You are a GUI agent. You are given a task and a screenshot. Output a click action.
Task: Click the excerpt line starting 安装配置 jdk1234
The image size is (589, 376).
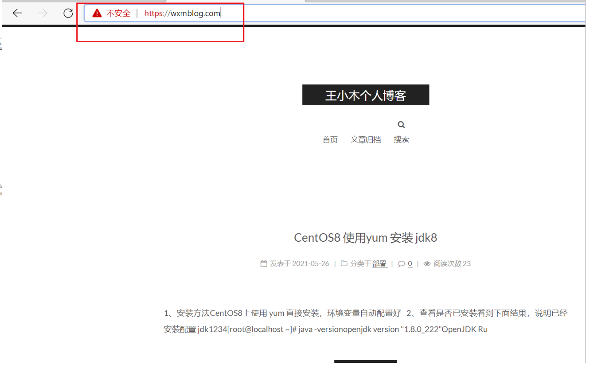pyautogui.click(x=325, y=329)
